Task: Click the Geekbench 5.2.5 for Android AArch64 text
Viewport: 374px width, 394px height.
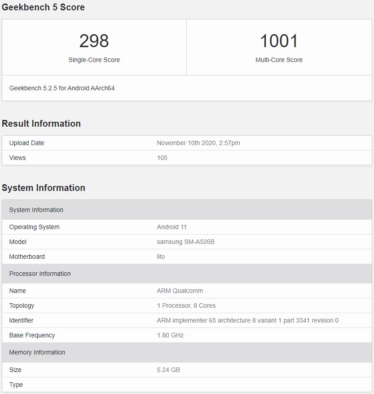Action: tap(62, 88)
